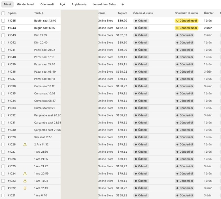Open order #1044
This screenshot has height=199, width=221.
[12, 28]
